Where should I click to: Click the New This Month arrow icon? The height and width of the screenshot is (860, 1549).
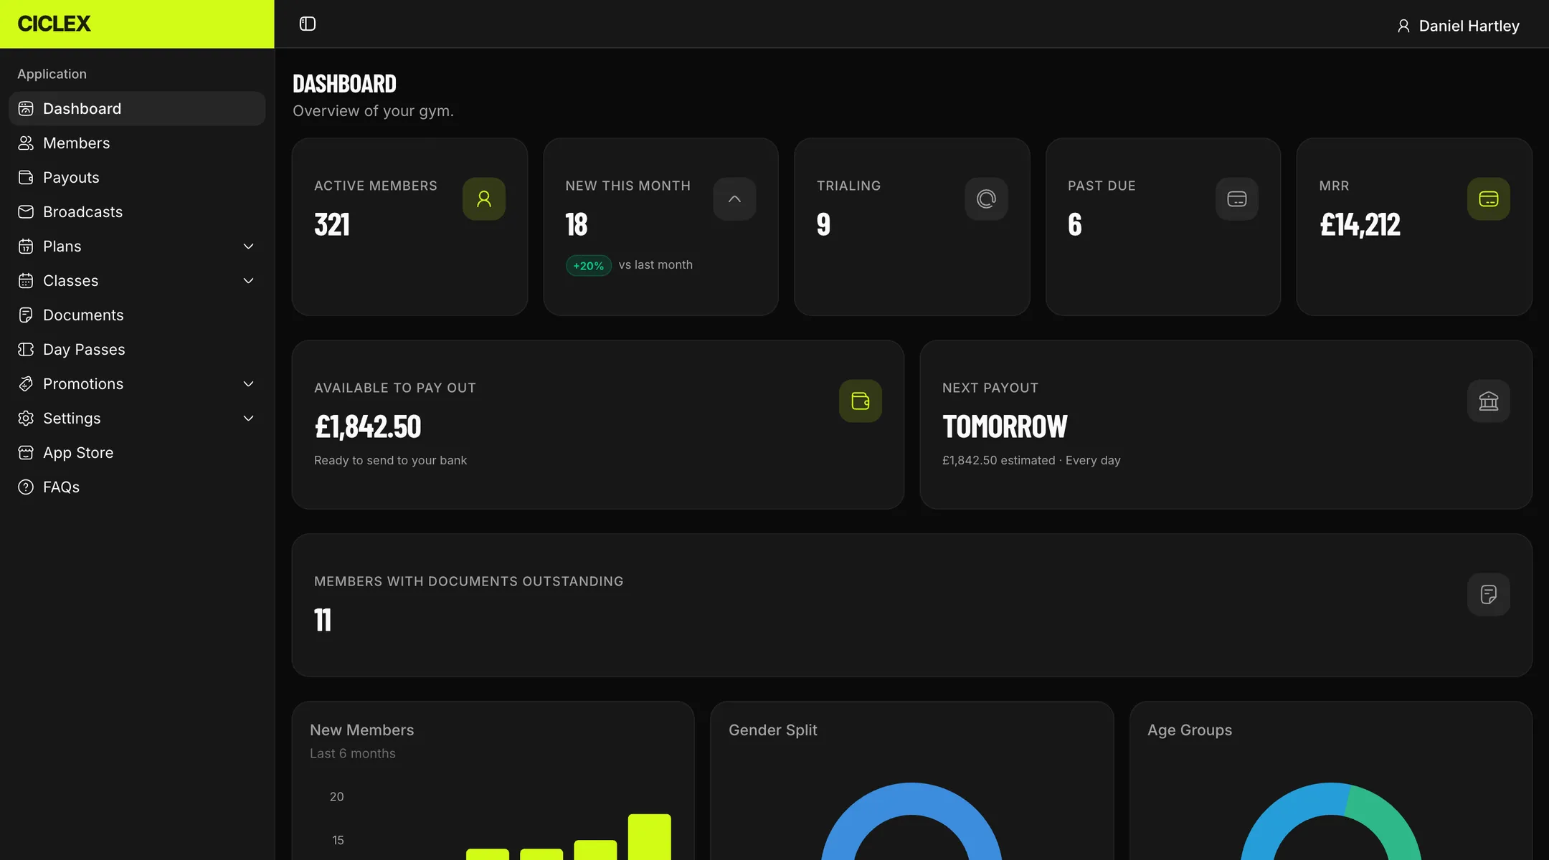734,199
